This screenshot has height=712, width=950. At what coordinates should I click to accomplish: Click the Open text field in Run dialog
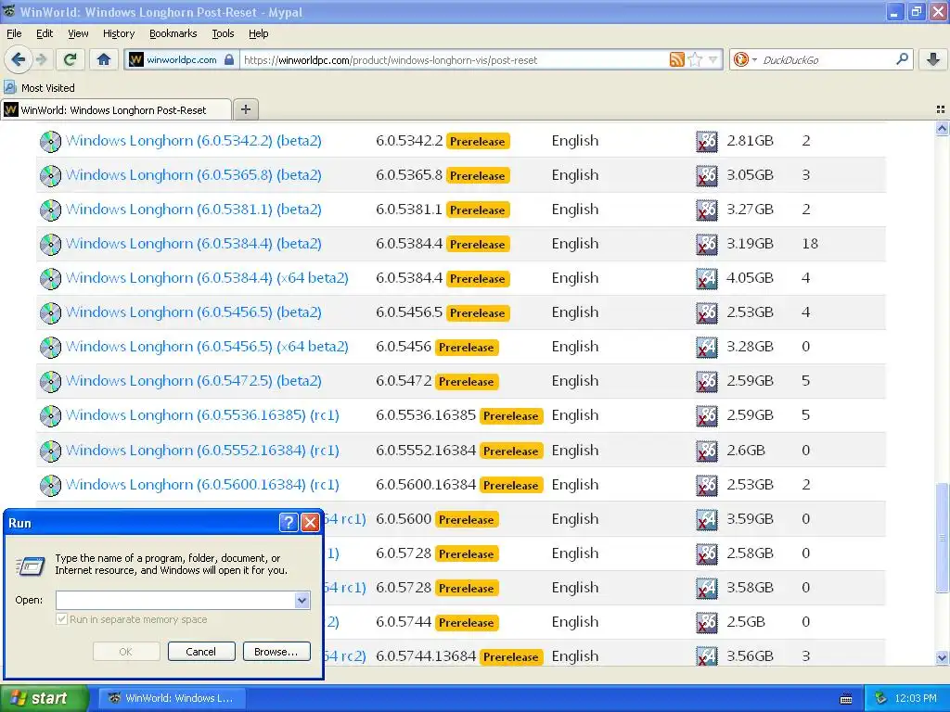[175, 600]
